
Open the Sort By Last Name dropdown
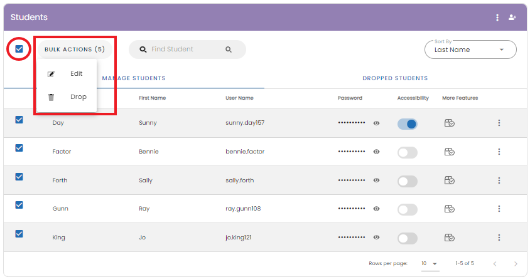[470, 50]
